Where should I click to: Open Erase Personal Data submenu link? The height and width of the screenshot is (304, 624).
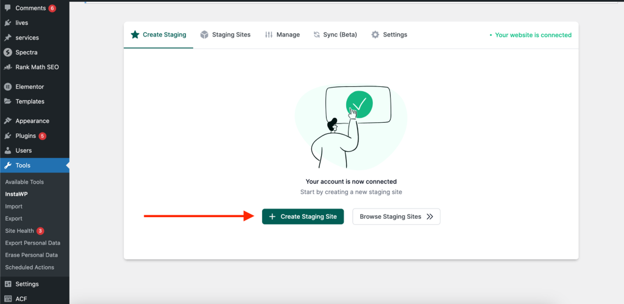click(32, 255)
